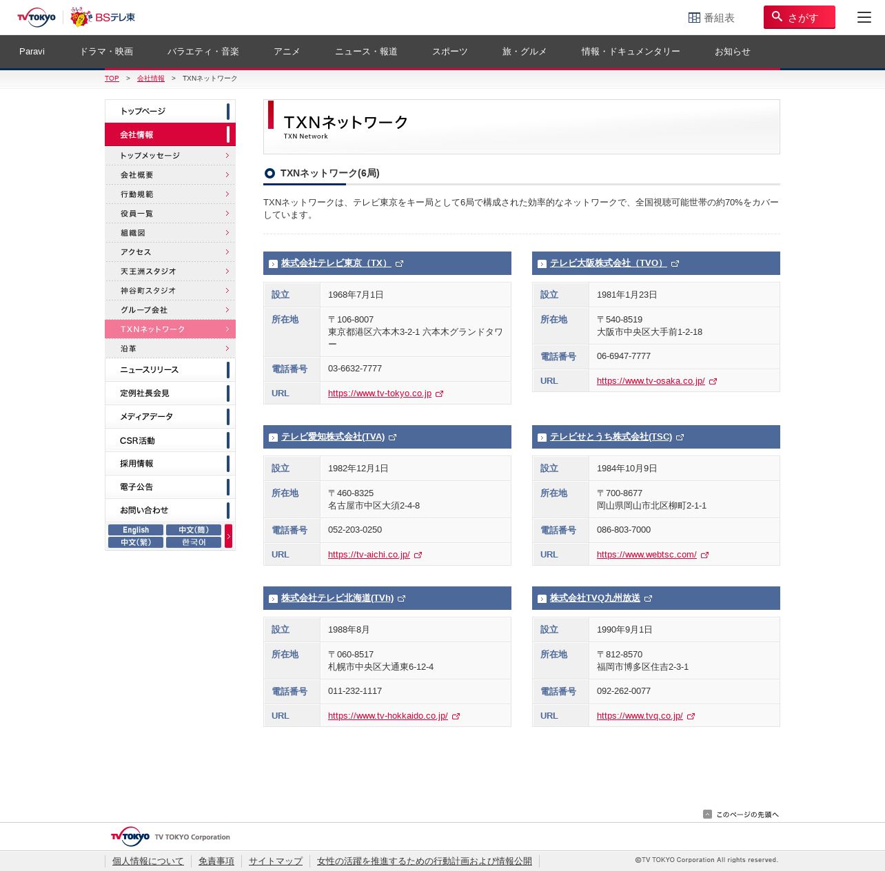Open 役員一覧 sidebar item
The height and width of the screenshot is (871, 885).
pyautogui.click(x=170, y=214)
